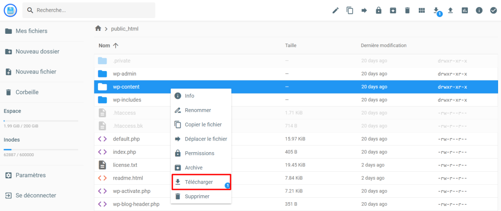The width and height of the screenshot is (501, 211).
Task: Sort by the Taille column header
Action: coord(291,46)
